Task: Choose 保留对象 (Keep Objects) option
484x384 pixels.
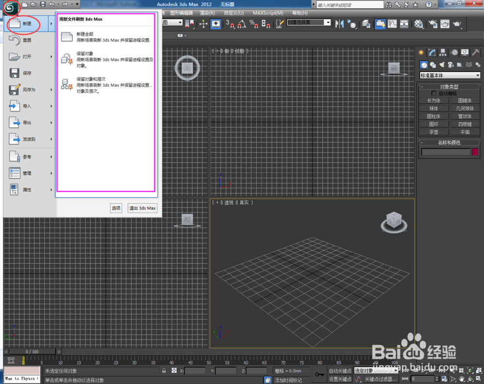Action: pos(106,59)
